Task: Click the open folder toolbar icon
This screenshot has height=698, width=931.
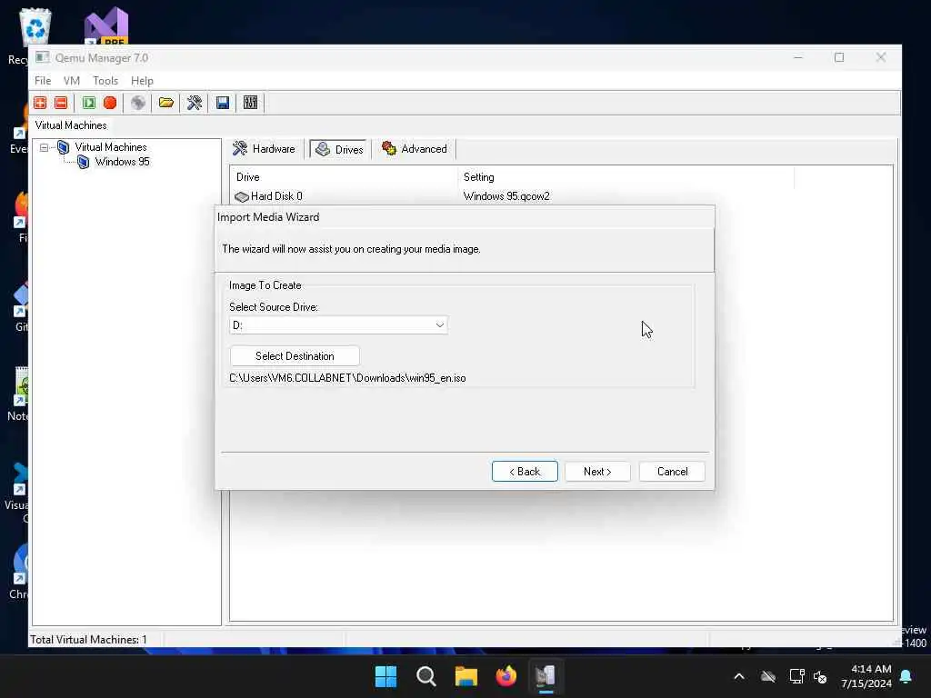Action: tap(166, 103)
